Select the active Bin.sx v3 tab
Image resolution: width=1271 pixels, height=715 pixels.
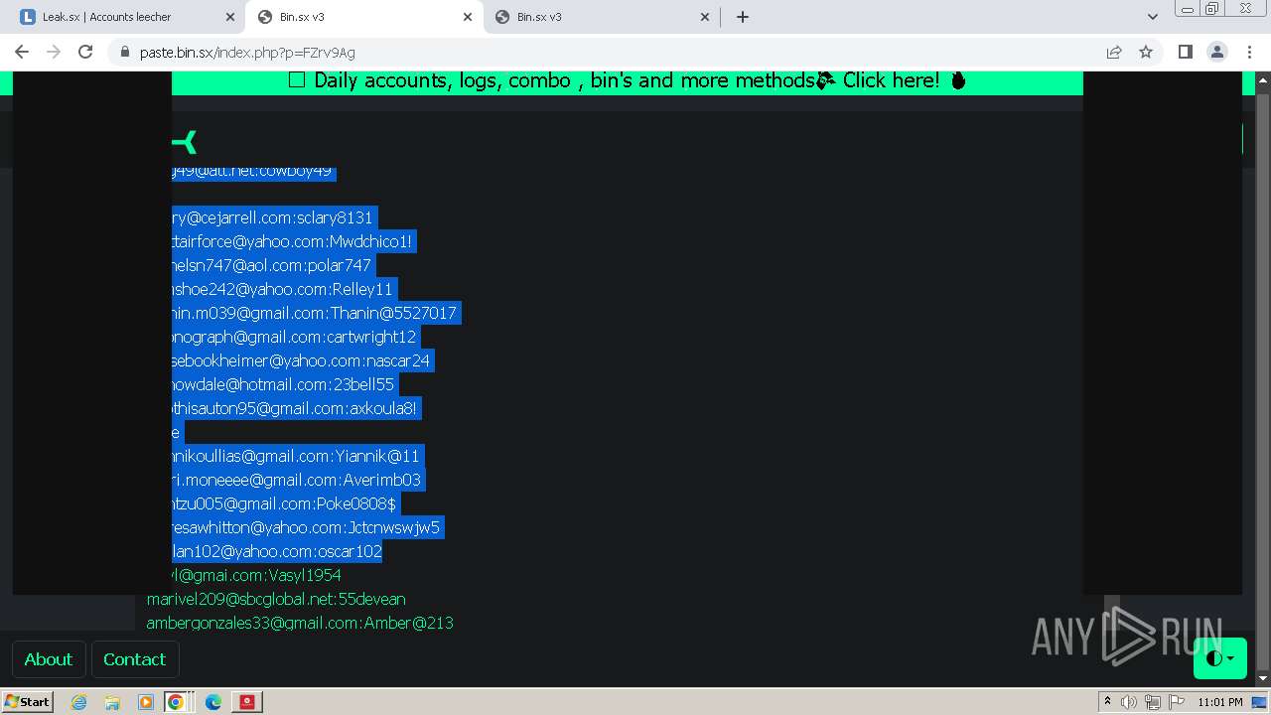[362, 17]
